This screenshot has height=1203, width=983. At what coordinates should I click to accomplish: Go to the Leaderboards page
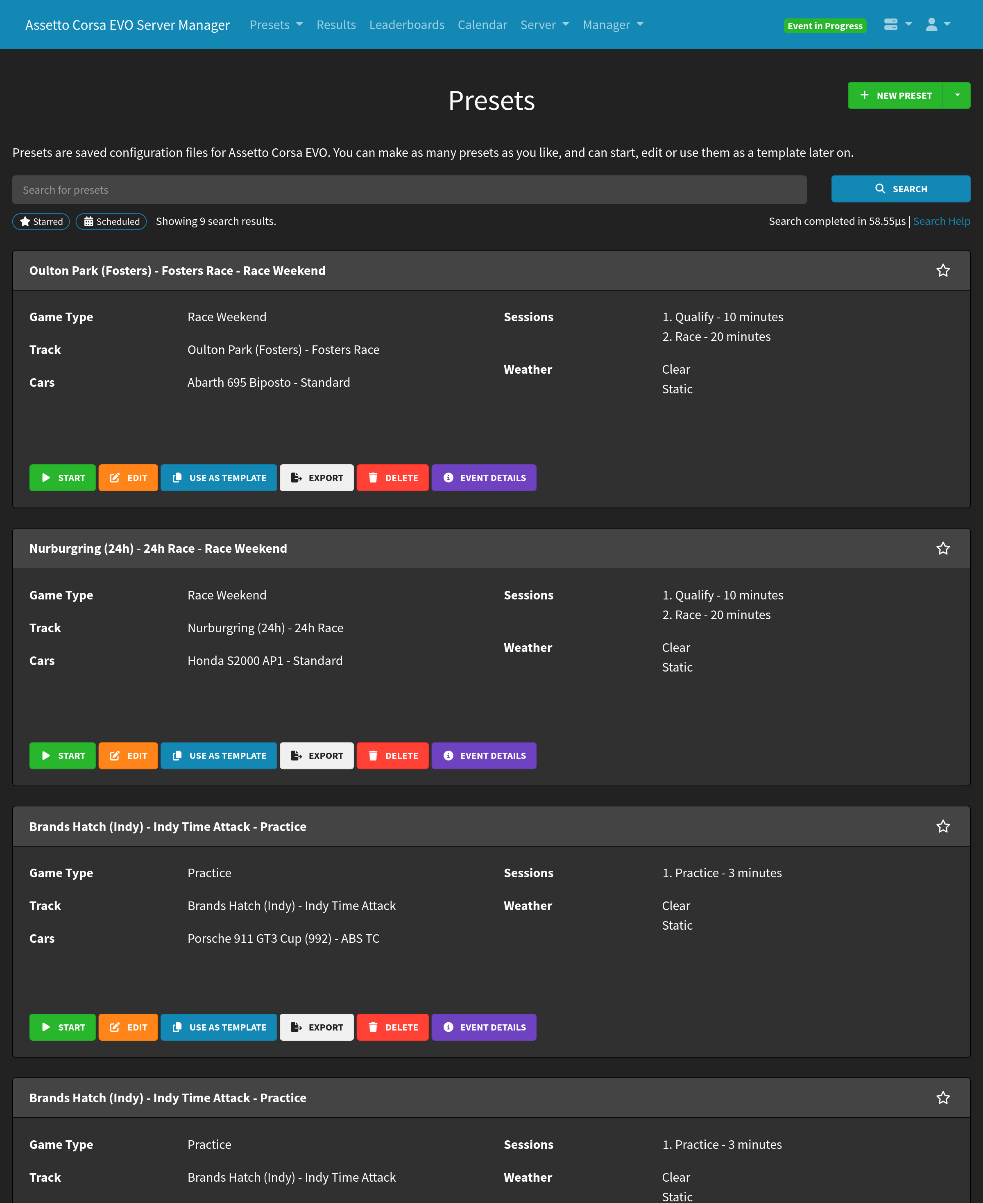[407, 25]
